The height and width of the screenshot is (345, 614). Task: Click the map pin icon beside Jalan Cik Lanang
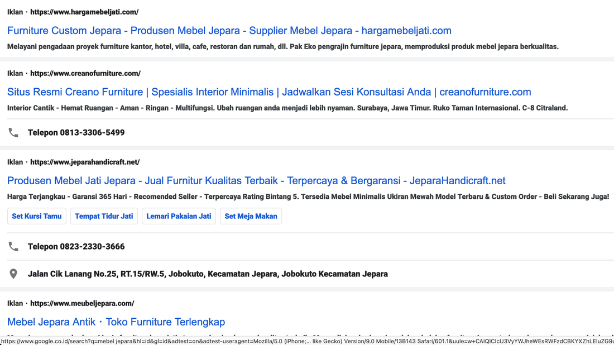(13, 274)
